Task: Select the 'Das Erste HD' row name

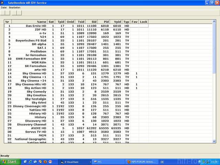Action: click(36, 26)
